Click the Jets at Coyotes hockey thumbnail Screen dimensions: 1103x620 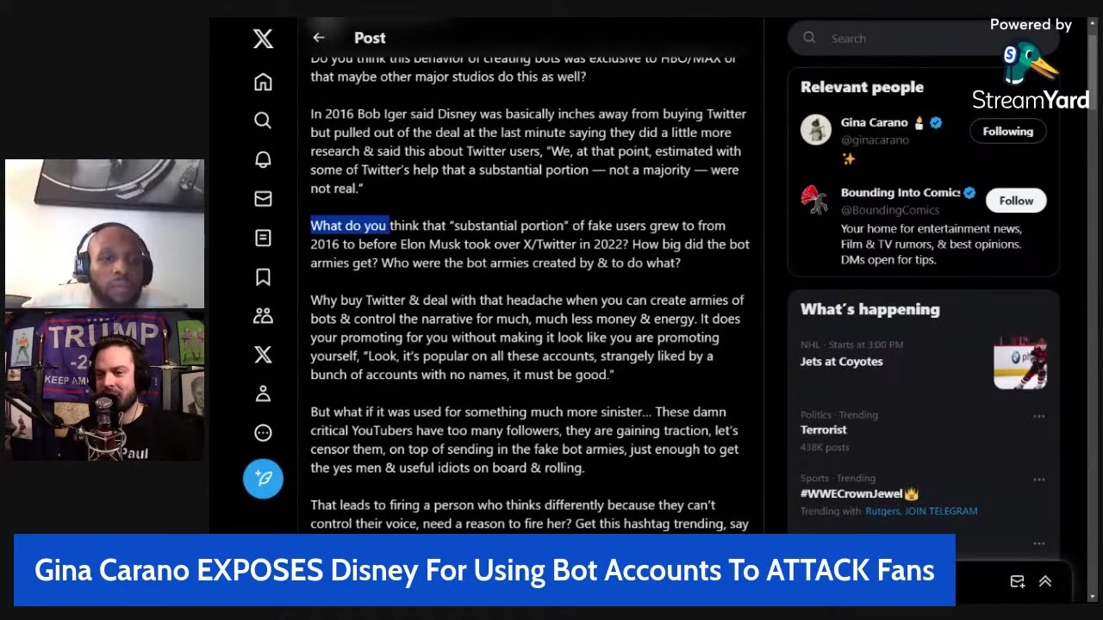tap(1020, 363)
